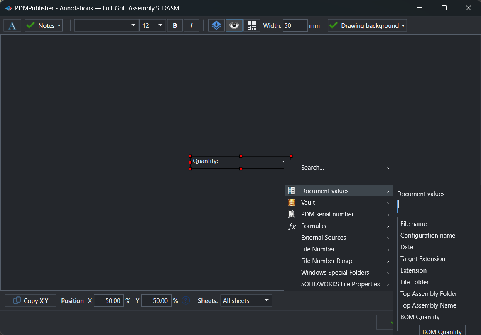Open the Notes dropdown arrow
Screen dimensions: 481x335
coord(59,25)
